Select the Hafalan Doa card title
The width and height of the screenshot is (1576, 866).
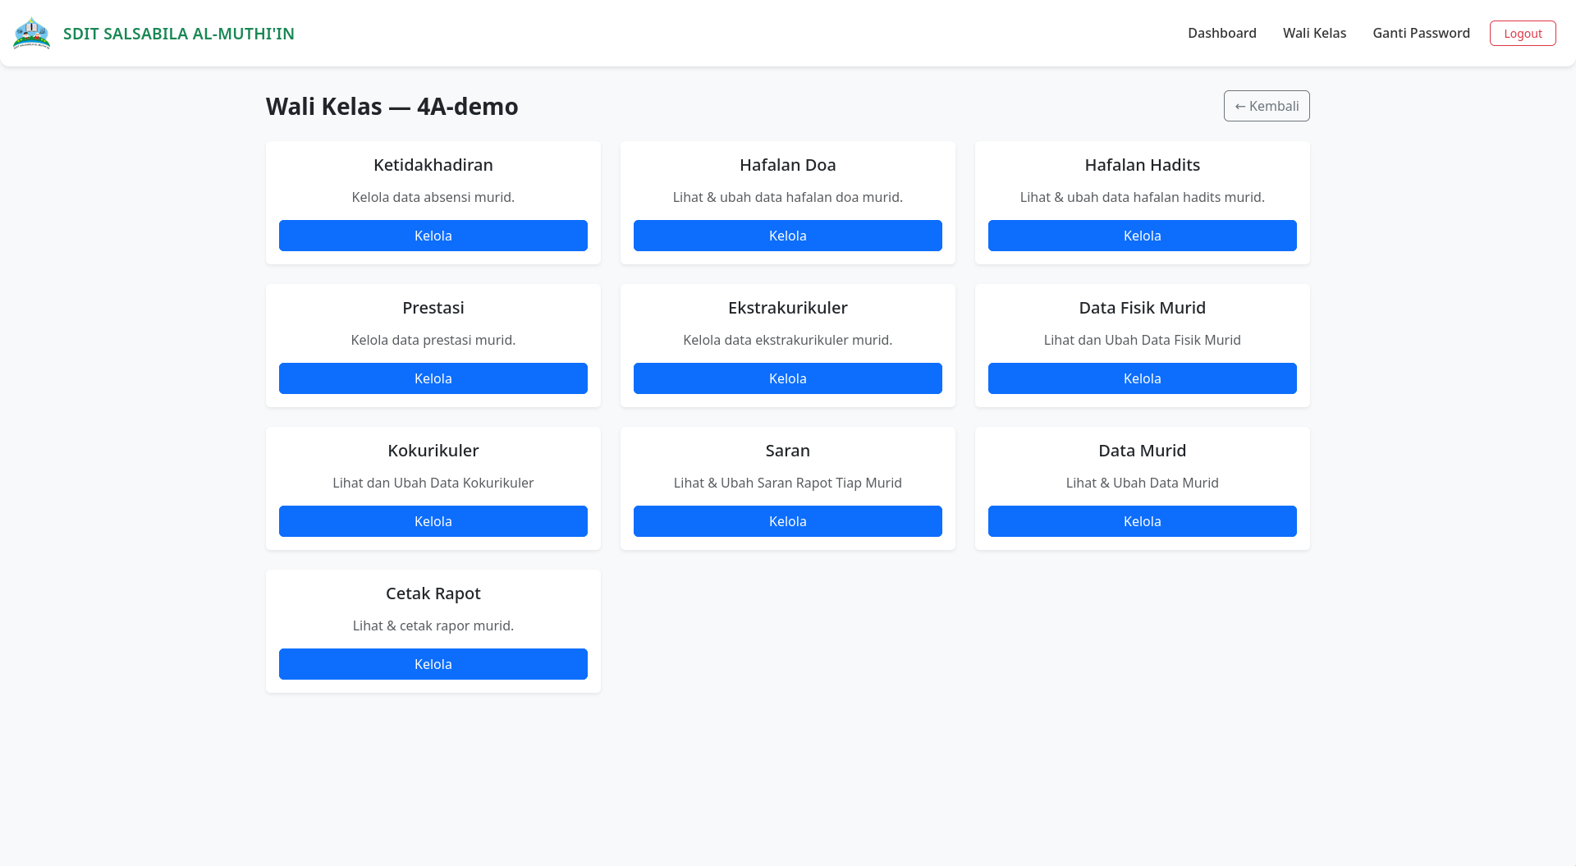pos(788,165)
